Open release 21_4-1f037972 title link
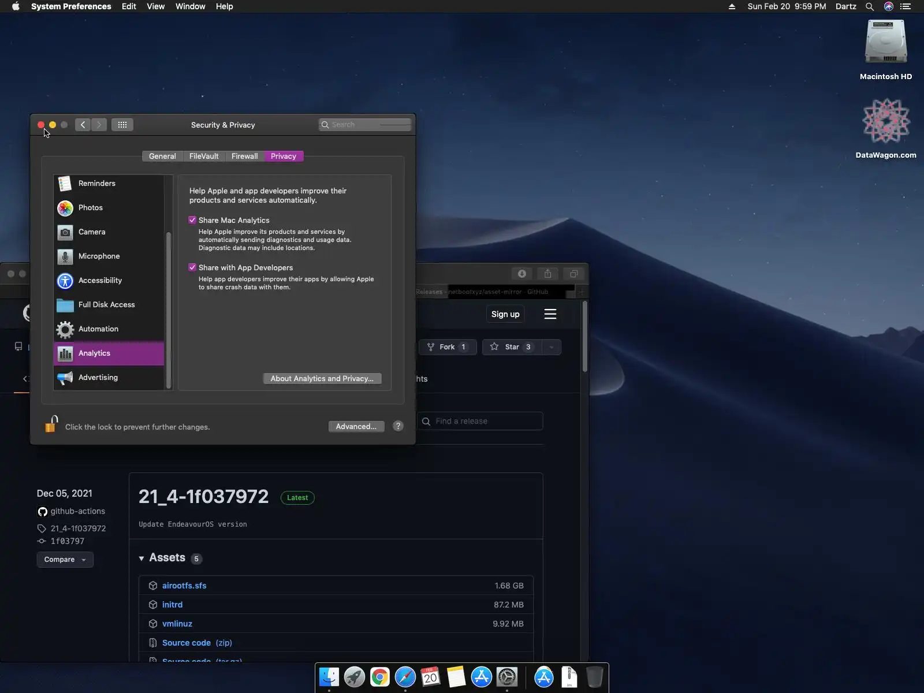 pos(204,497)
